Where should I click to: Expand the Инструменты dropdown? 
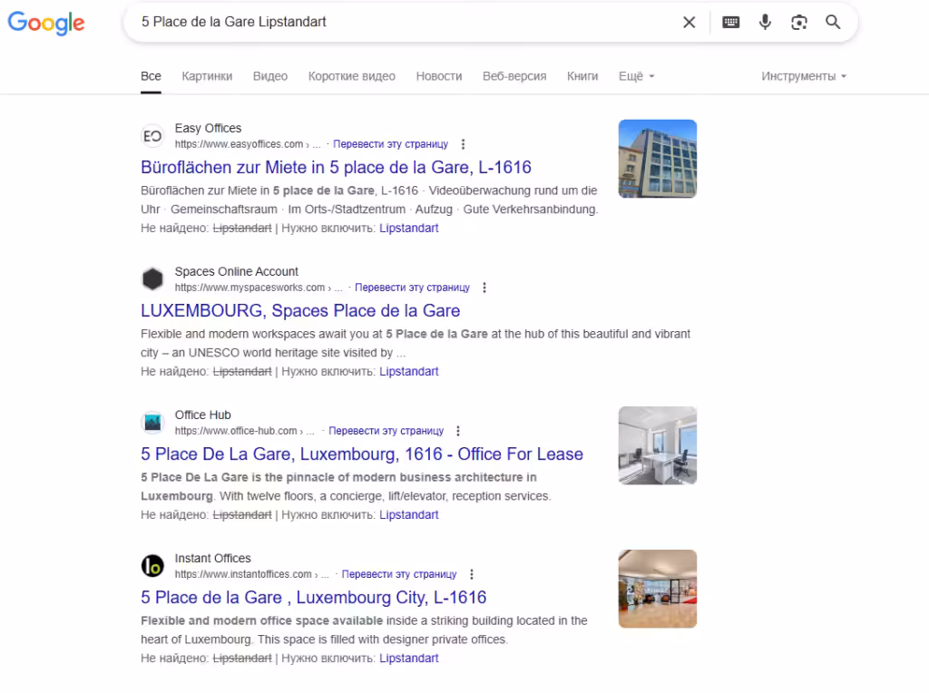pyautogui.click(x=804, y=76)
